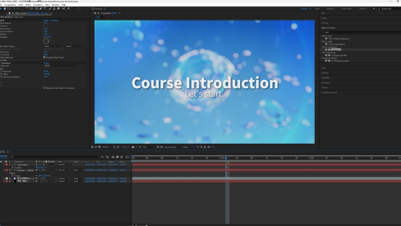
Task: Select the Clone Stamp tool
Action: (54, 9)
